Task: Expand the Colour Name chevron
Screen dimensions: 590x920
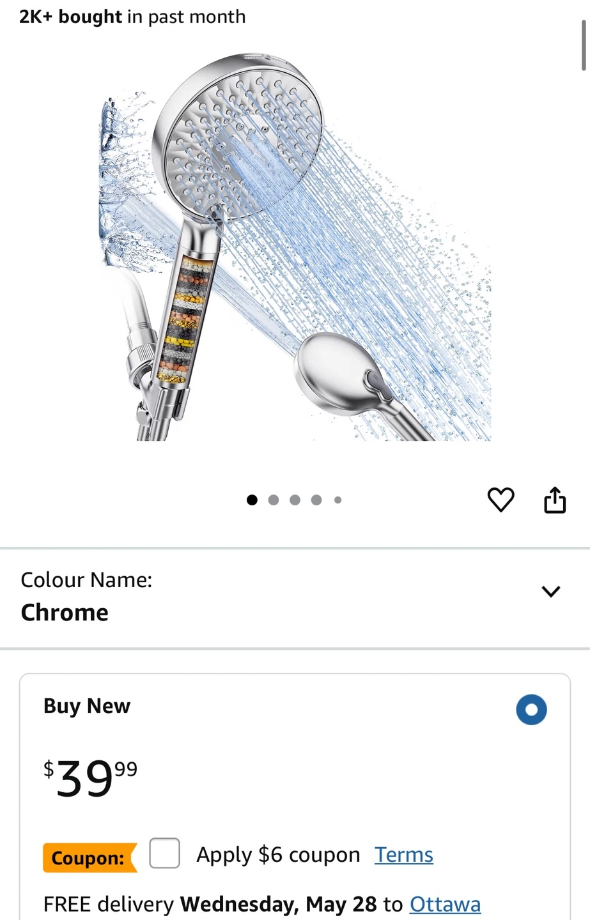Action: [551, 591]
